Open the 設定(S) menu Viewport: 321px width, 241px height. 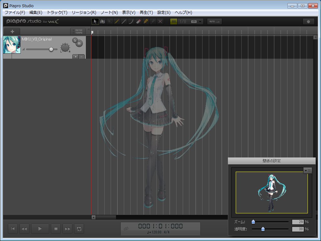tap(164, 13)
